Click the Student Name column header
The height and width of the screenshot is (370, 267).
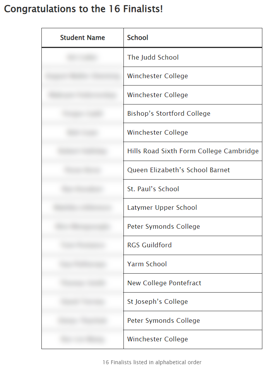tap(82, 38)
